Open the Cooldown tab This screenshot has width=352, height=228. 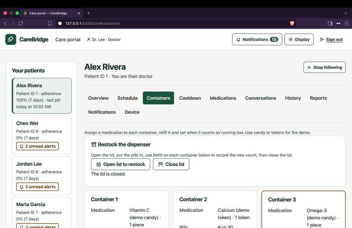point(190,98)
